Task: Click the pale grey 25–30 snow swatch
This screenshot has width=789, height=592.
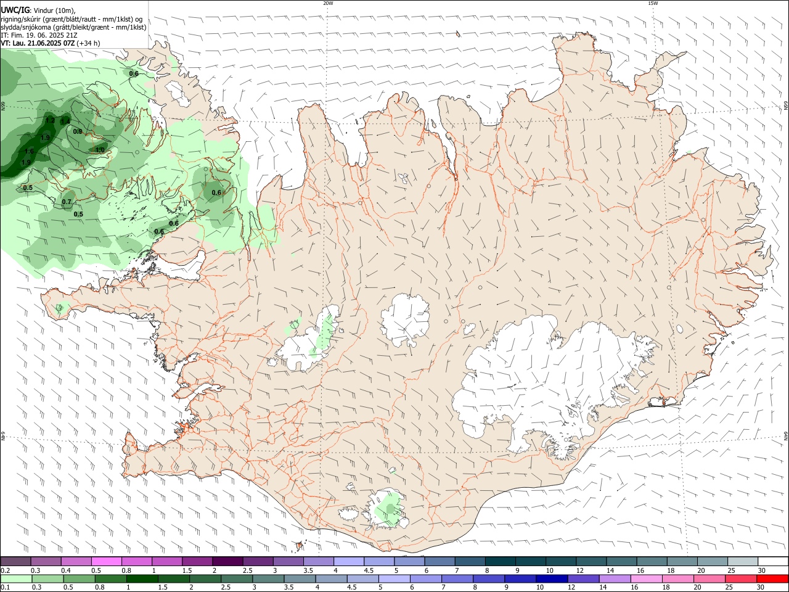Action: point(742,562)
